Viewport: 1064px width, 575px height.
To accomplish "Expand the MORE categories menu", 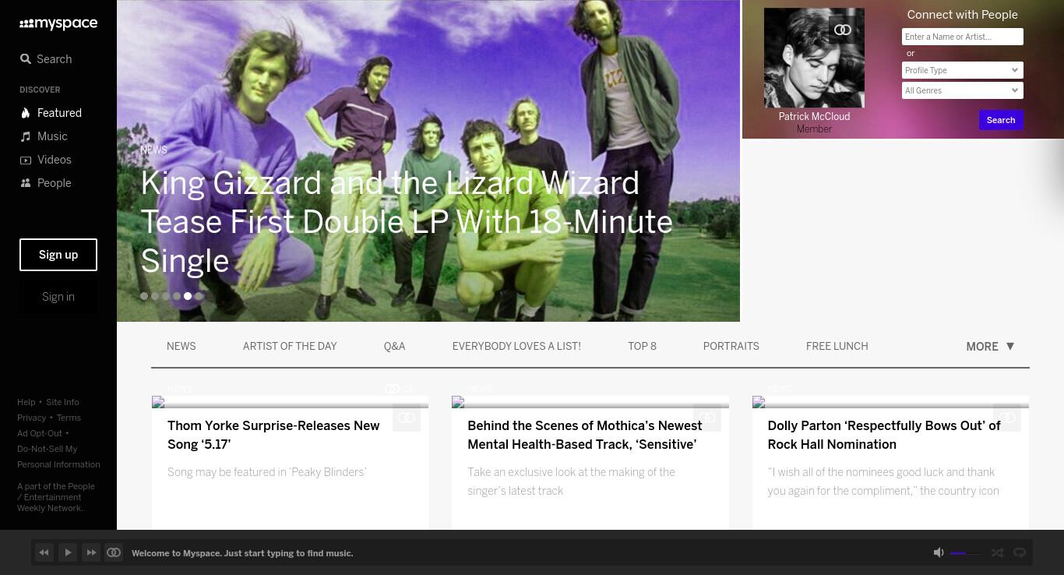I will click(x=990, y=347).
